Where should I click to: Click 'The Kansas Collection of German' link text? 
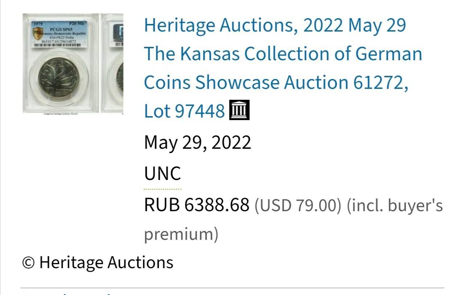[283, 54]
